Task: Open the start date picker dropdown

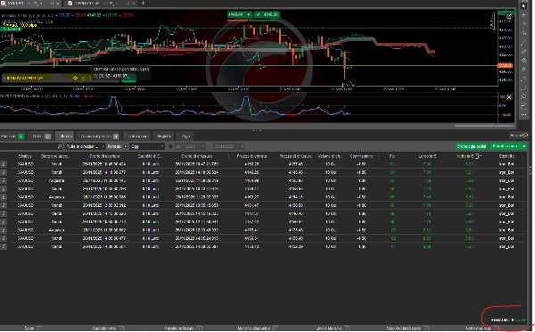Action: tap(190, 146)
